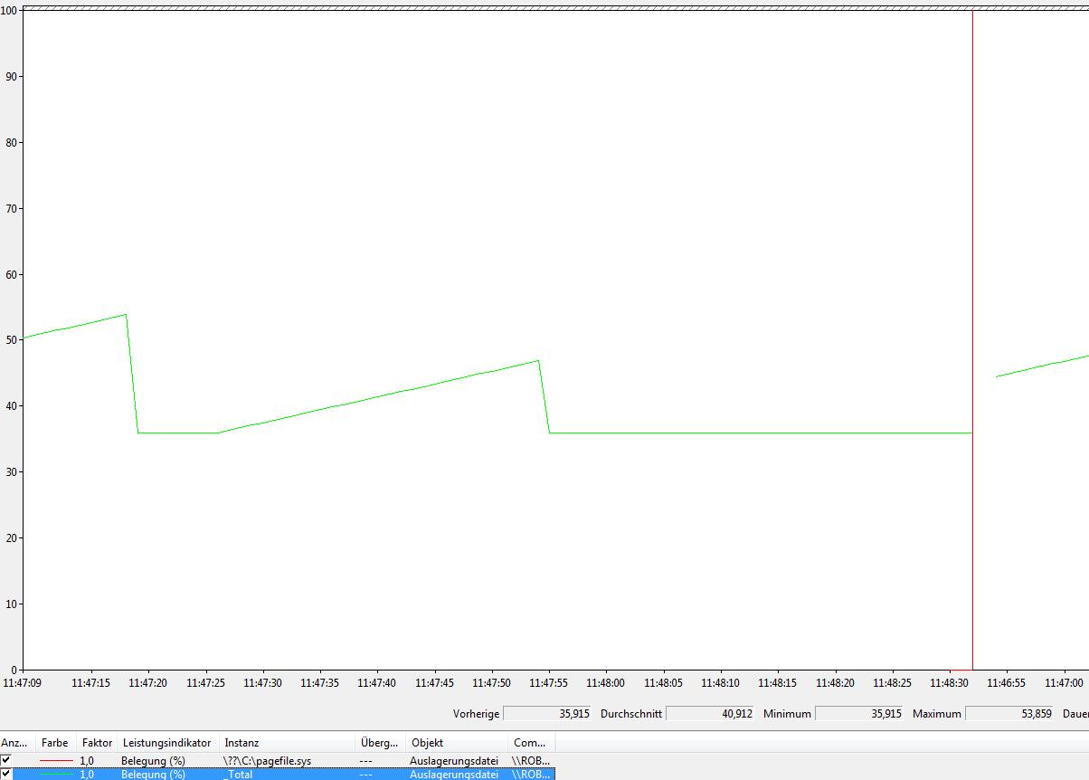Sort by Leistungsindikator column header
This screenshot has width=1089, height=780.
click(166, 743)
